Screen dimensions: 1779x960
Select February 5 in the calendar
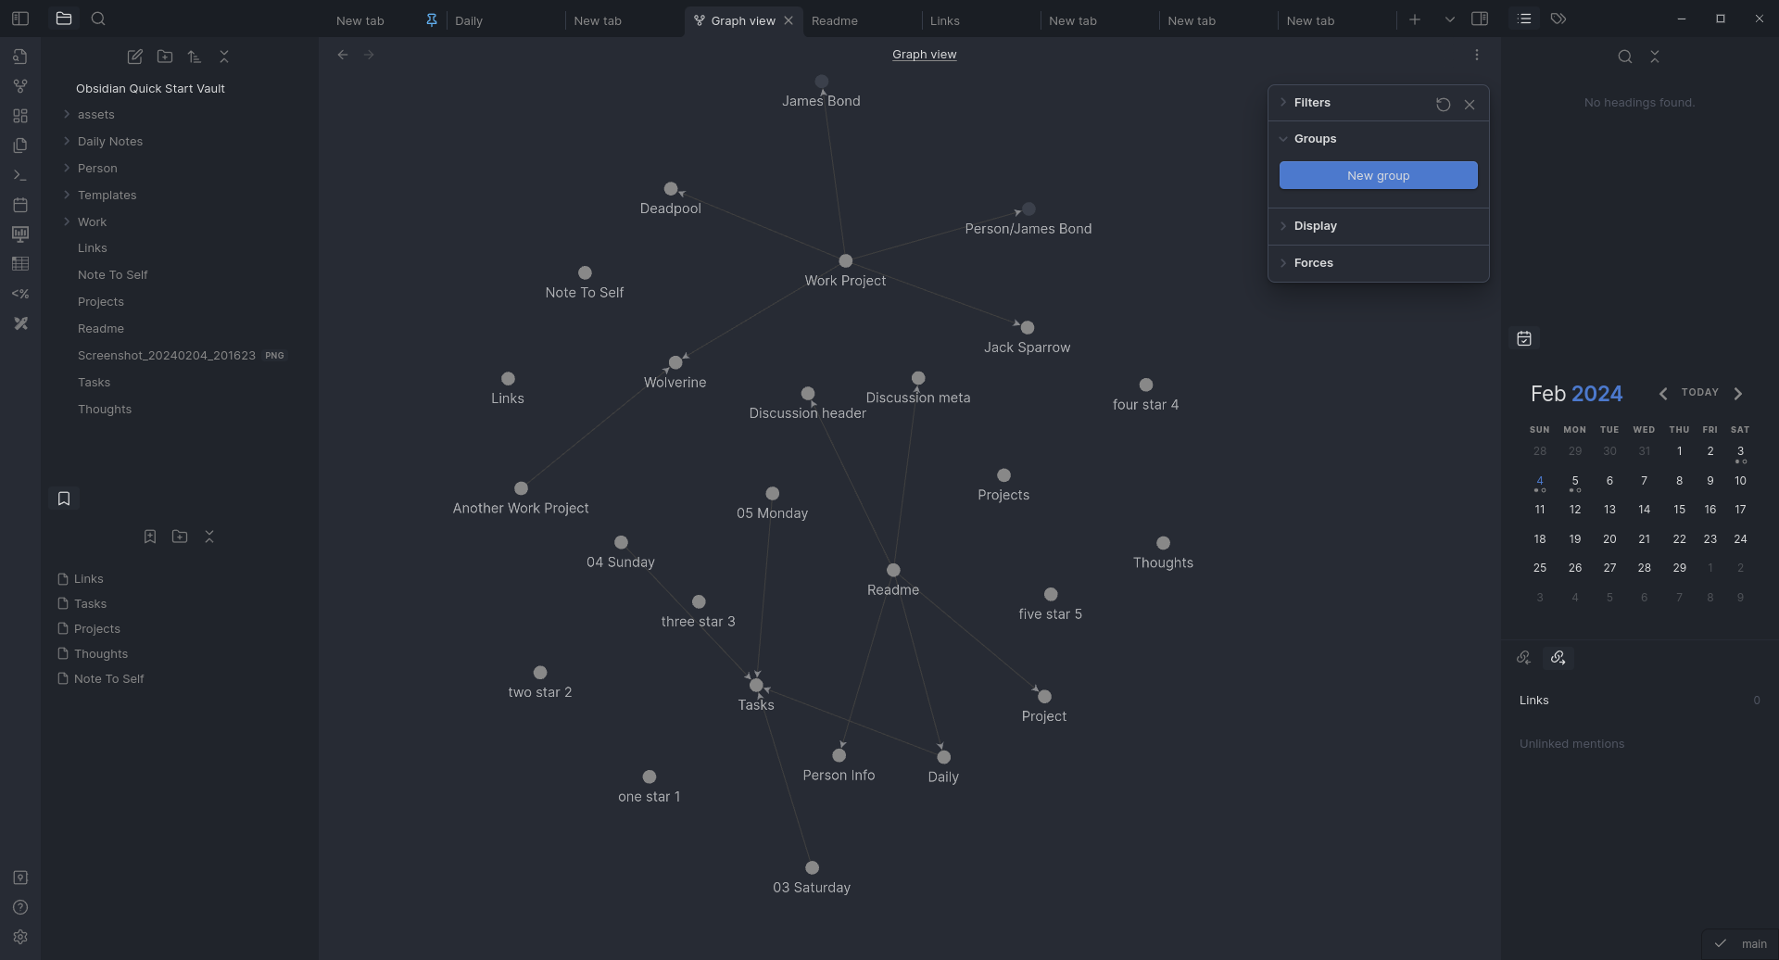click(x=1574, y=482)
